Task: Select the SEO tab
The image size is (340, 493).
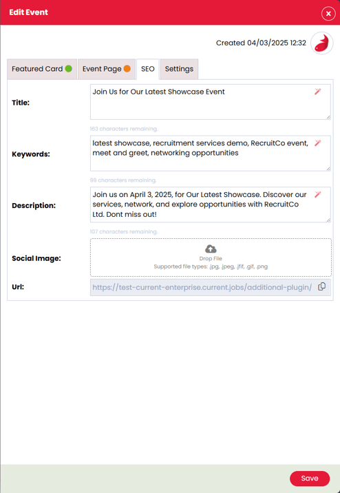Action: tap(148, 69)
